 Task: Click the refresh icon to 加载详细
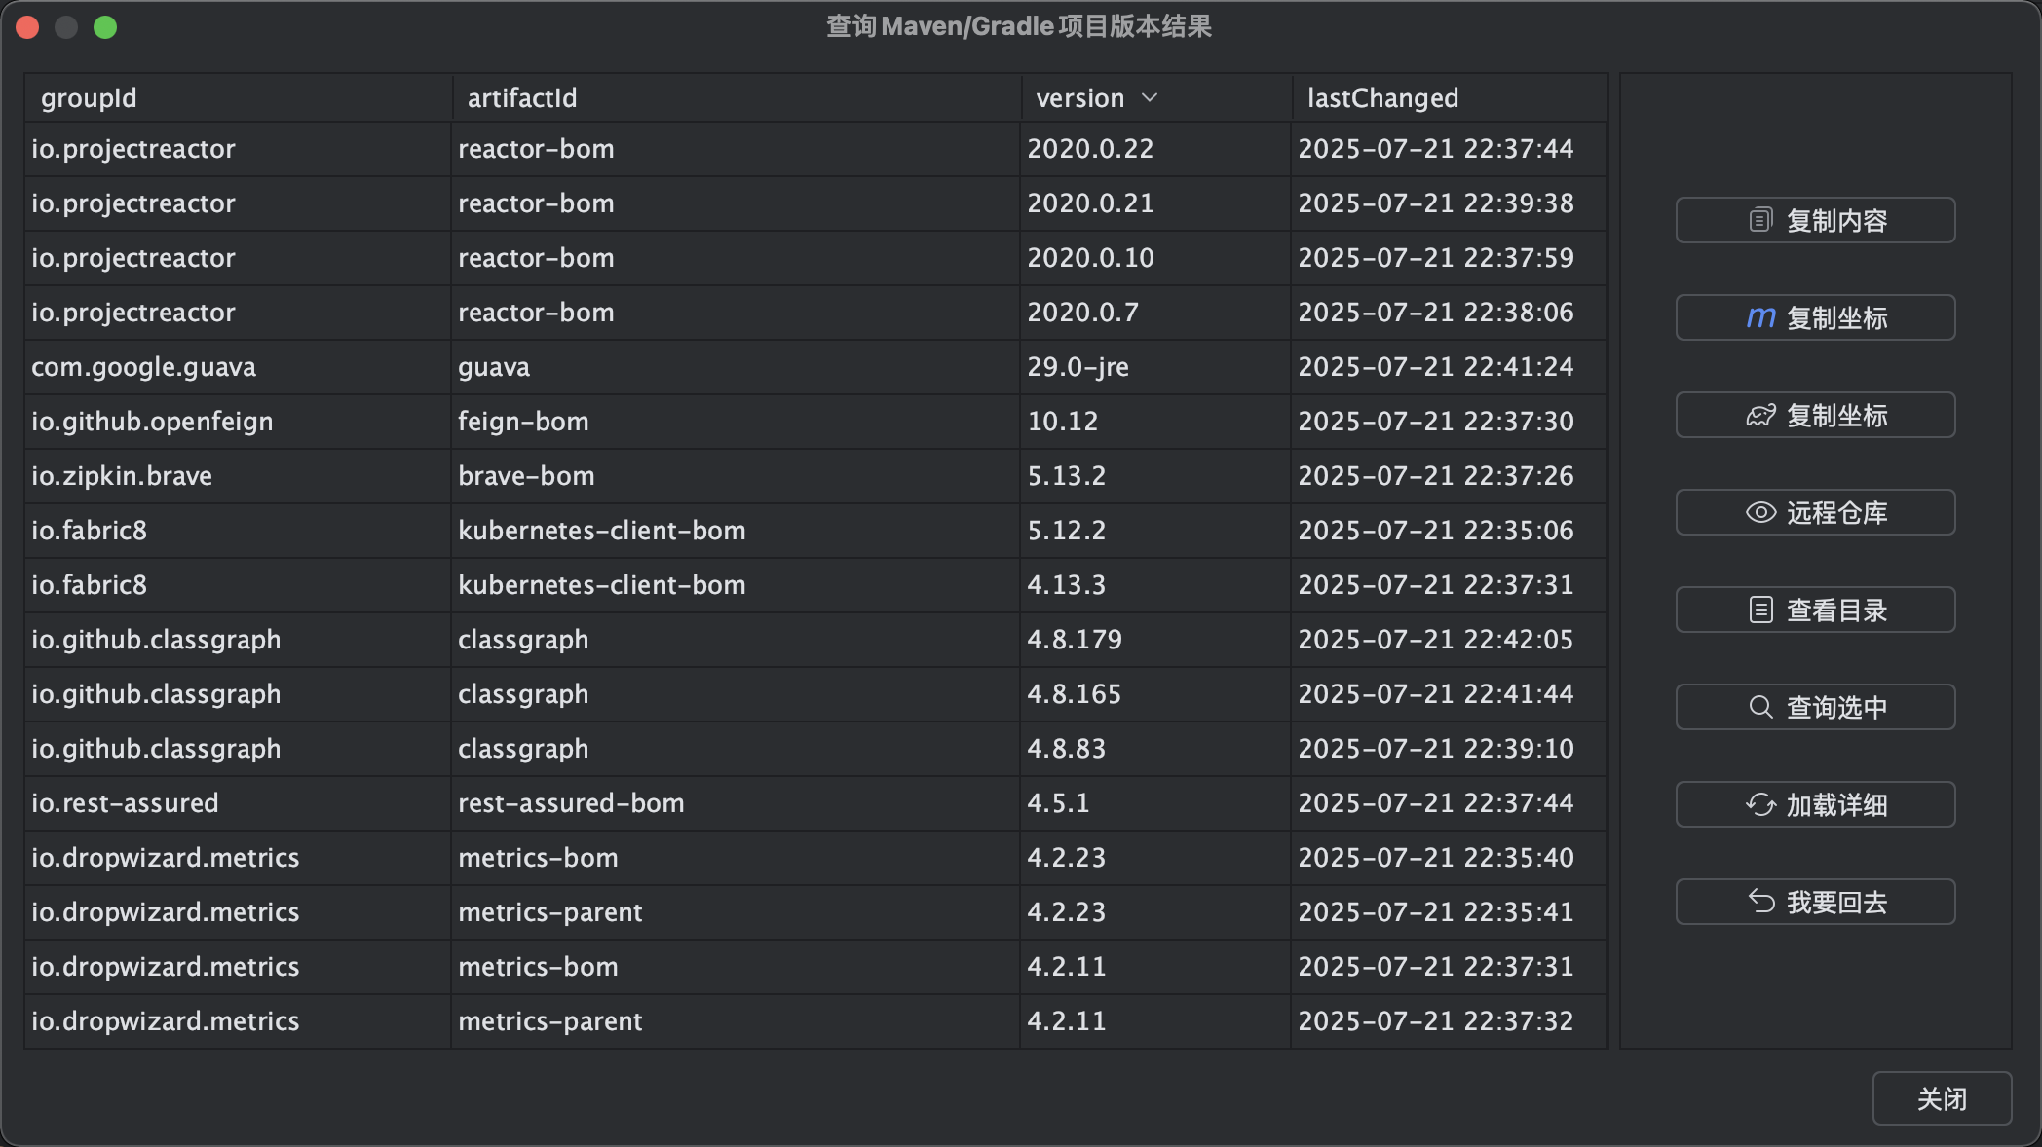pos(1759,804)
